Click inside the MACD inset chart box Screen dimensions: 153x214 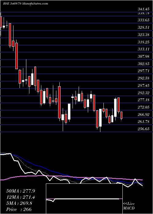pos(84,199)
